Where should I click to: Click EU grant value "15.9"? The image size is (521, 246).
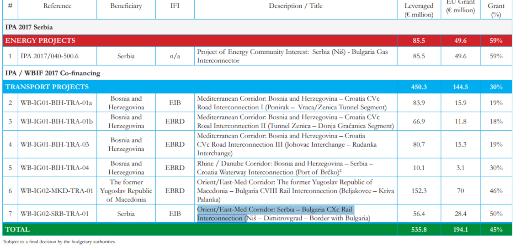pyautogui.click(x=461, y=103)
